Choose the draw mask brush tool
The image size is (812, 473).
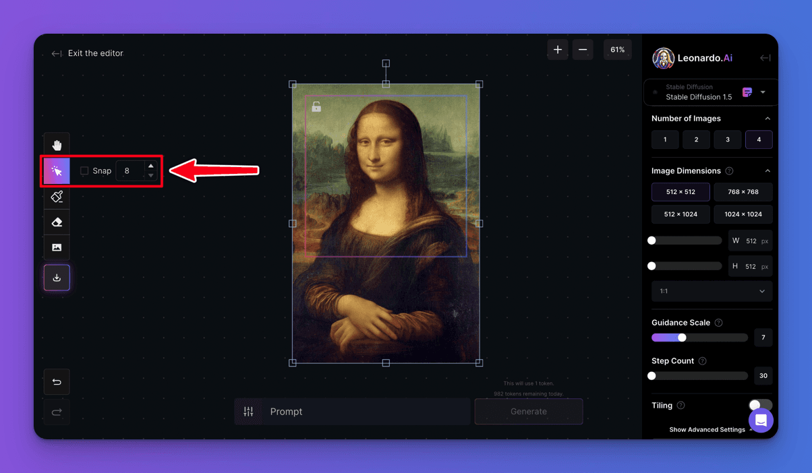(x=57, y=197)
